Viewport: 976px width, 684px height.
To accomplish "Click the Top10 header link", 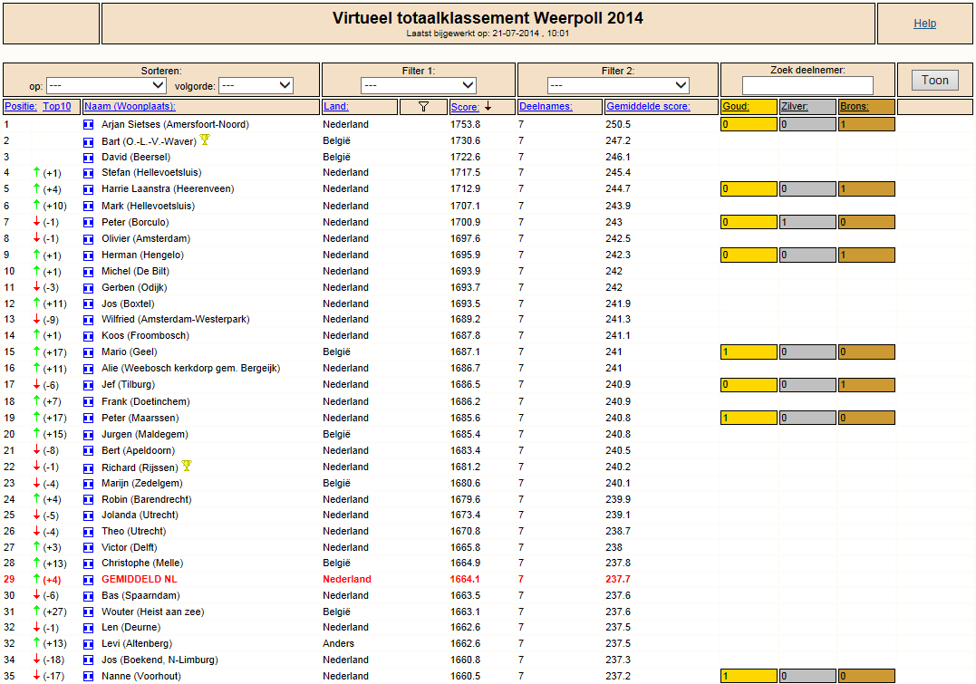I will point(57,106).
